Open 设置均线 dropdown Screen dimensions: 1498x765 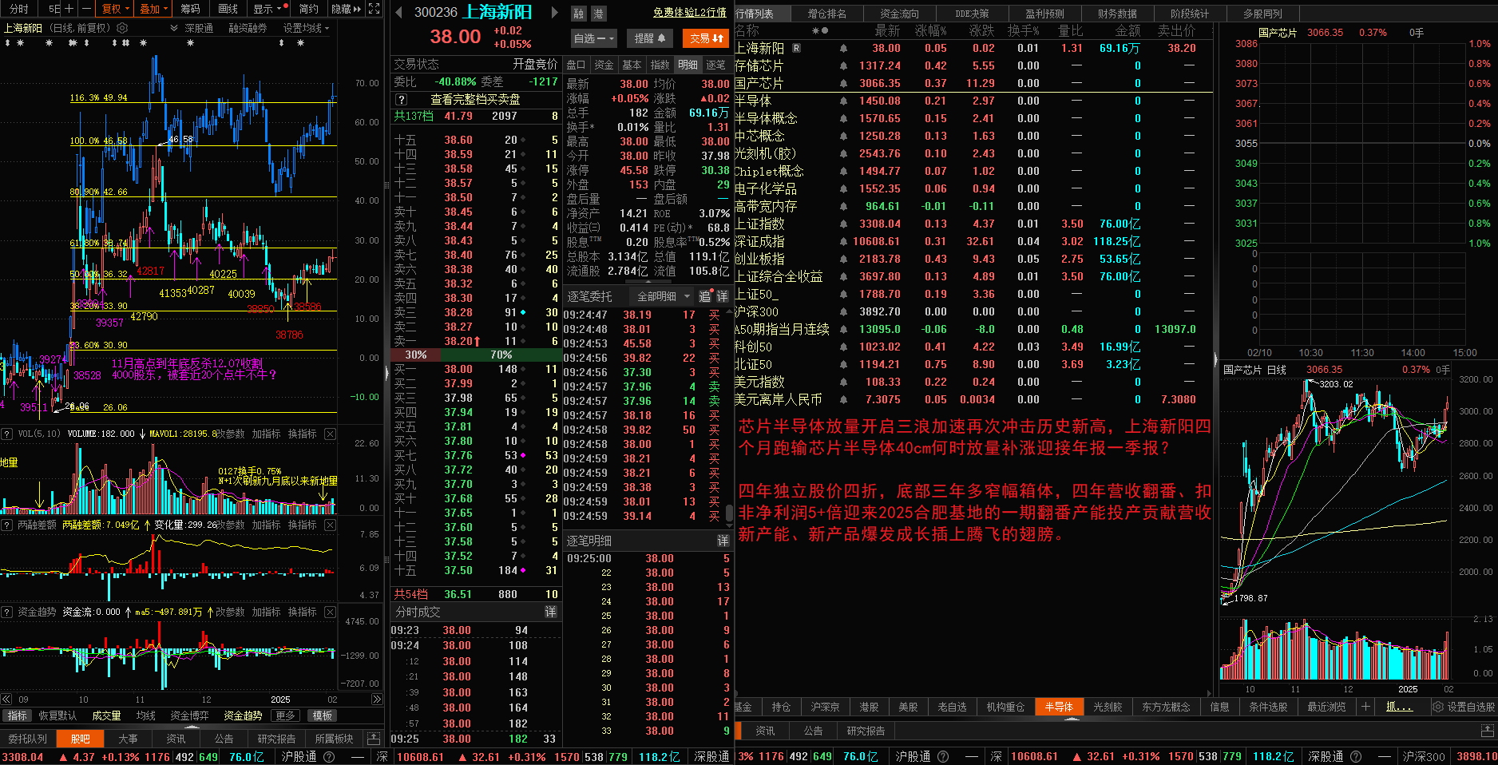[306, 28]
